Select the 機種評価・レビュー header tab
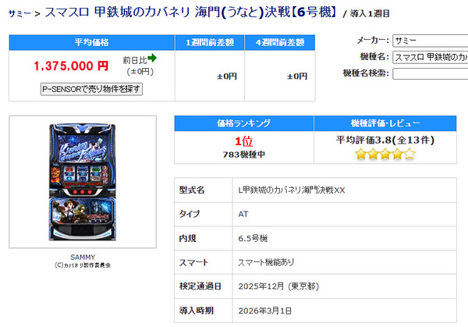 (x=385, y=123)
